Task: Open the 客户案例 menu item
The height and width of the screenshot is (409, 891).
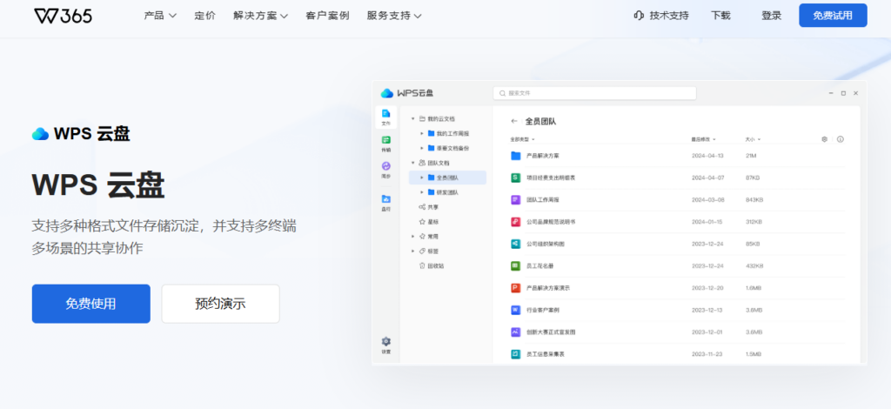Action: 327,16
